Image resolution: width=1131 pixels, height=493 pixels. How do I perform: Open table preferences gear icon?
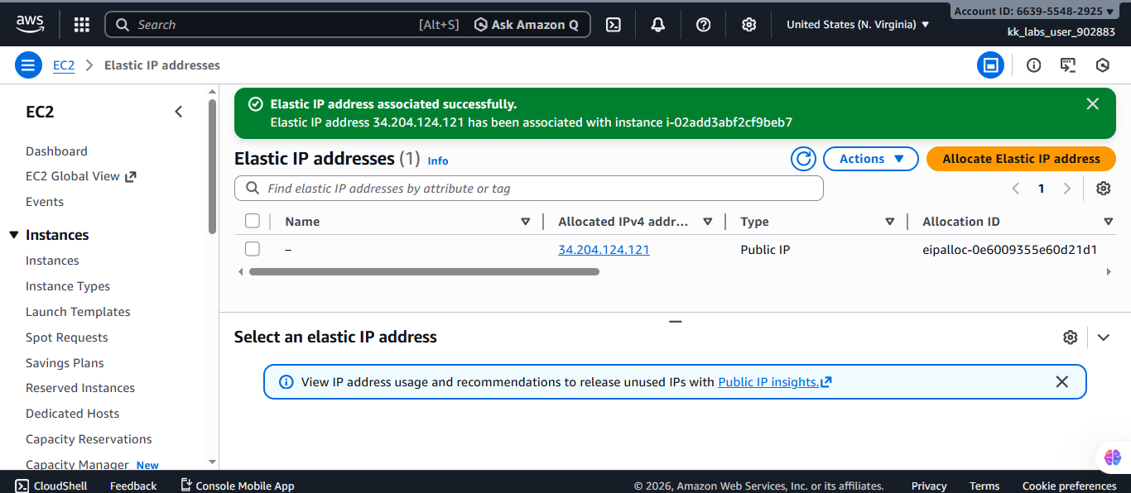tap(1103, 189)
